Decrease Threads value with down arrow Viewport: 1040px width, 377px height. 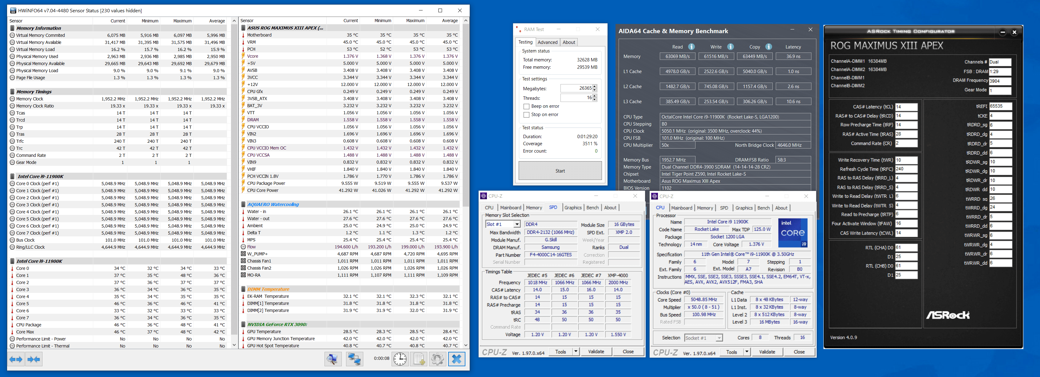(595, 100)
